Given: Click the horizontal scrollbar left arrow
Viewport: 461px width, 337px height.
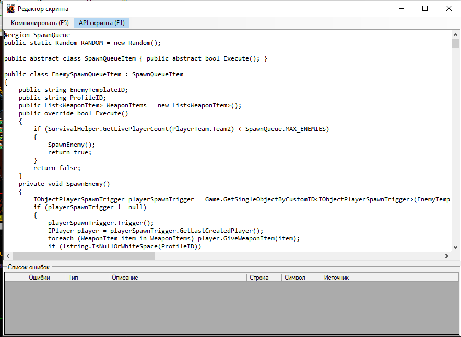Looking at the screenshot, I should coord(8,256).
